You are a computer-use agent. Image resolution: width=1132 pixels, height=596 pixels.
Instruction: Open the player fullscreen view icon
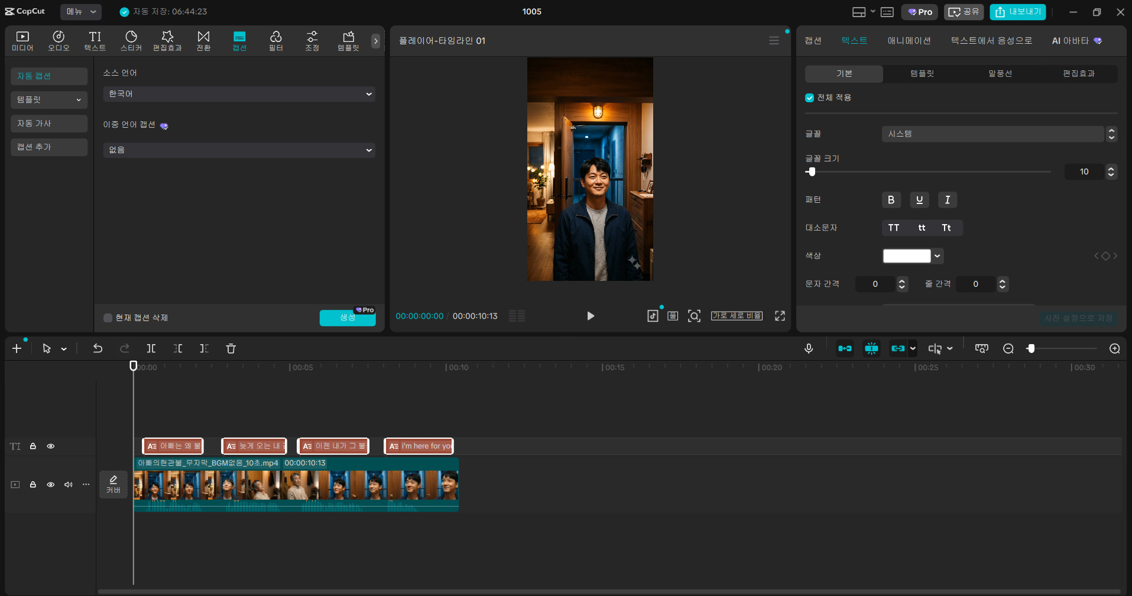click(x=780, y=316)
